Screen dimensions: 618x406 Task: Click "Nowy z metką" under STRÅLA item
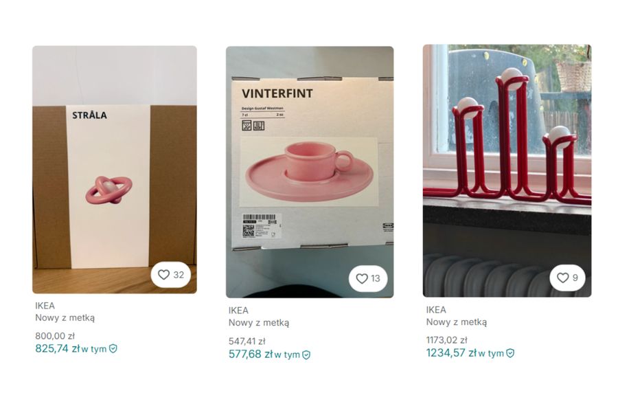tap(65, 318)
